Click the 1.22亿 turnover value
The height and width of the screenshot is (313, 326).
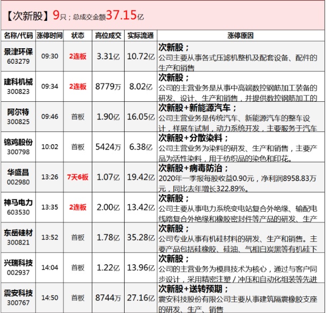coord(108,267)
